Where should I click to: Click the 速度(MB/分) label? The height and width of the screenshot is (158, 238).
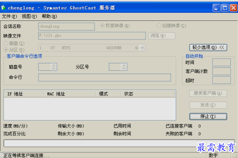pyautogui.click(x=15, y=126)
